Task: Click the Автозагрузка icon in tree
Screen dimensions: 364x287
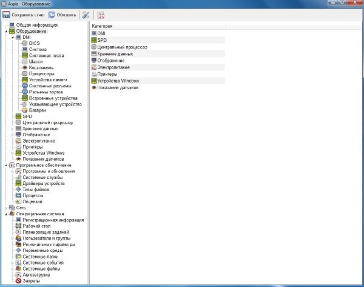Action: click(18, 275)
